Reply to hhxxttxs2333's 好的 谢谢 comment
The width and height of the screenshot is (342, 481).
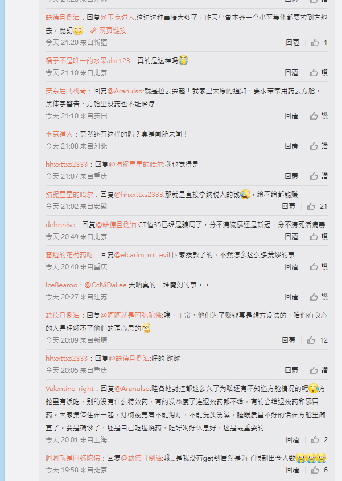click(291, 370)
